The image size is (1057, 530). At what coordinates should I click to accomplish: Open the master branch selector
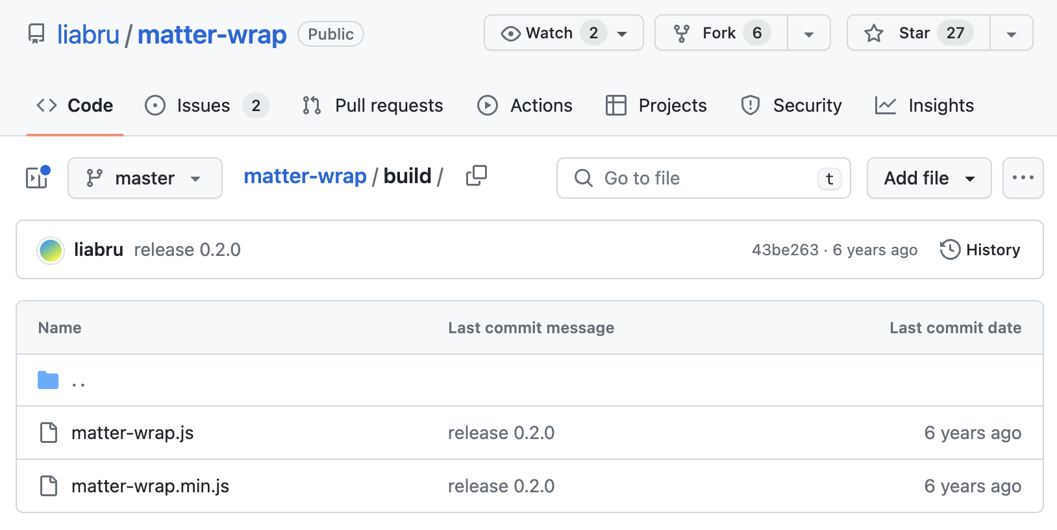145,178
